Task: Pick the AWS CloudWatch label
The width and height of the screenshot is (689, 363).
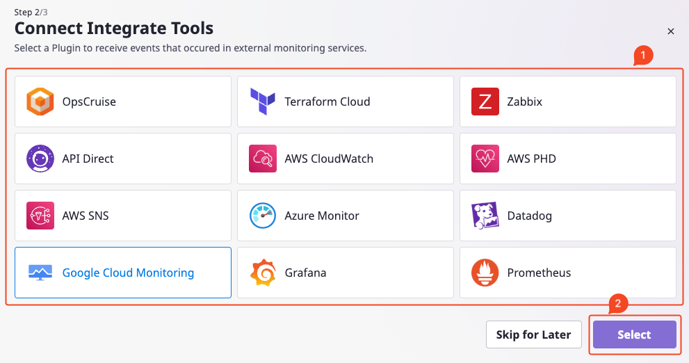Action: click(329, 159)
